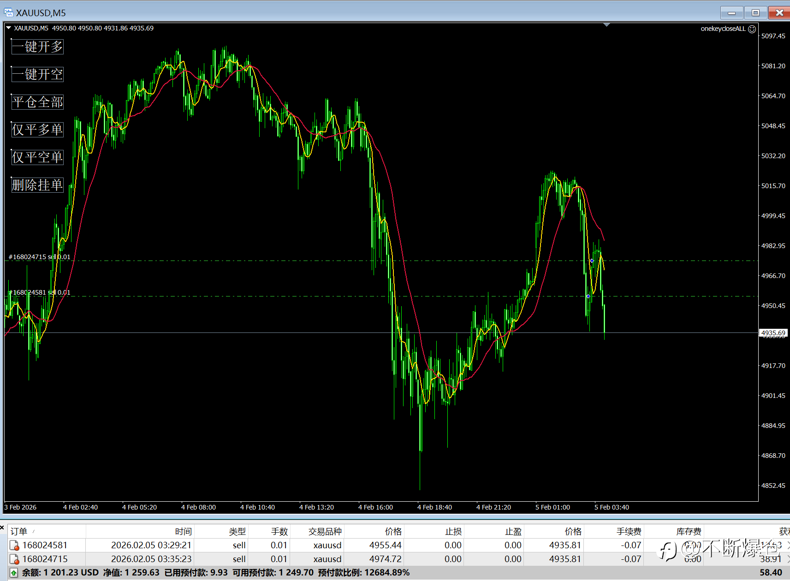
Task: Click the XAUUSD chart window icon
Action: click(8, 12)
